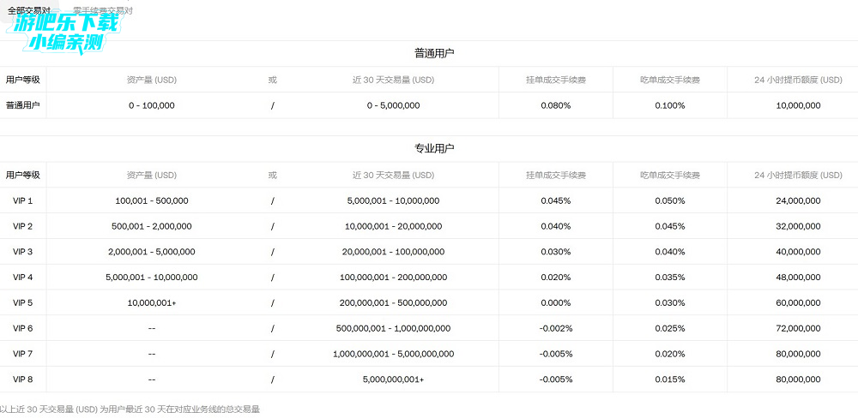Select the VIP 5 row label

pyautogui.click(x=23, y=302)
